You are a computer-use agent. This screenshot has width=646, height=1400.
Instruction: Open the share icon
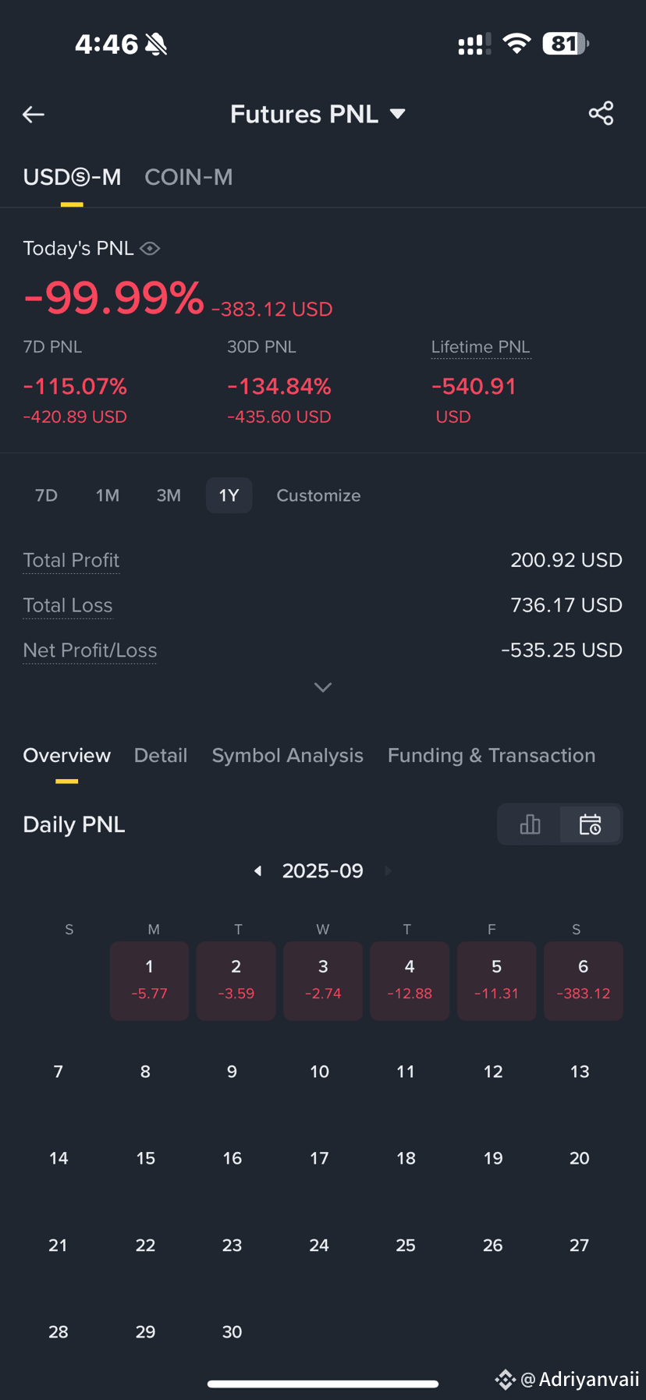point(601,114)
